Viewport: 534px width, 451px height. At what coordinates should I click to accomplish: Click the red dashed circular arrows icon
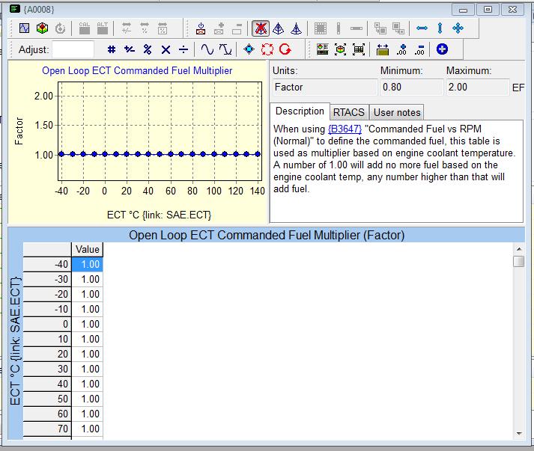click(x=267, y=49)
